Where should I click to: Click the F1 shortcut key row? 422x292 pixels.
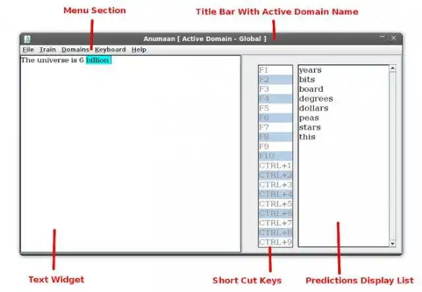[276, 70]
